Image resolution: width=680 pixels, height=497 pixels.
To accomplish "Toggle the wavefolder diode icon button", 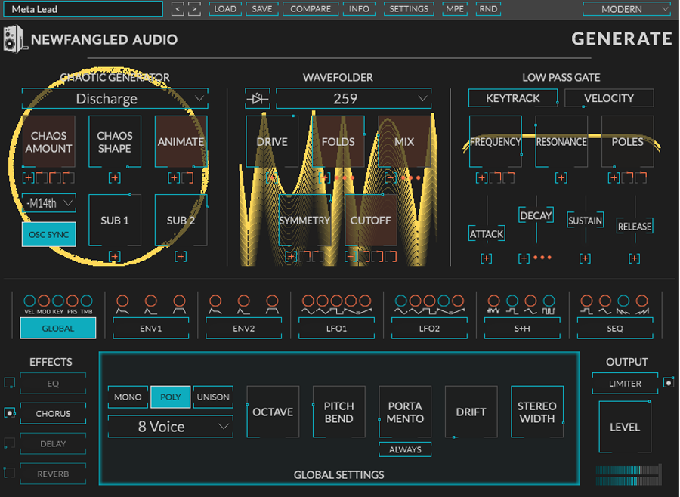I will pos(258,99).
